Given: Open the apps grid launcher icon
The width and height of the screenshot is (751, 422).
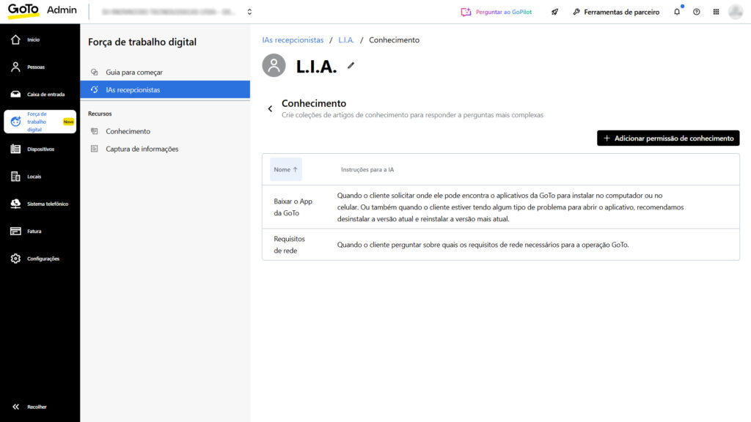Looking at the screenshot, I should click(716, 12).
